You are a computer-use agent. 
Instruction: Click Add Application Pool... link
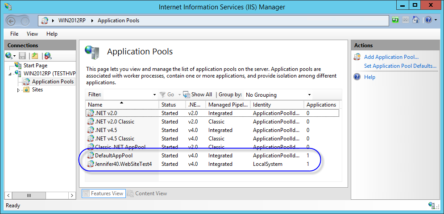click(x=391, y=57)
